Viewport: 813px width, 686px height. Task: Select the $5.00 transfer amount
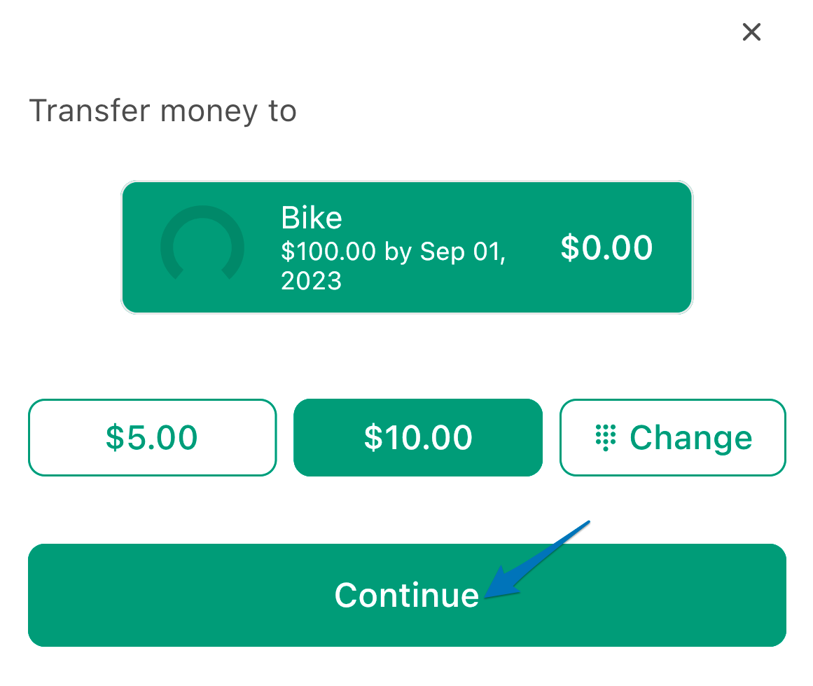click(153, 437)
